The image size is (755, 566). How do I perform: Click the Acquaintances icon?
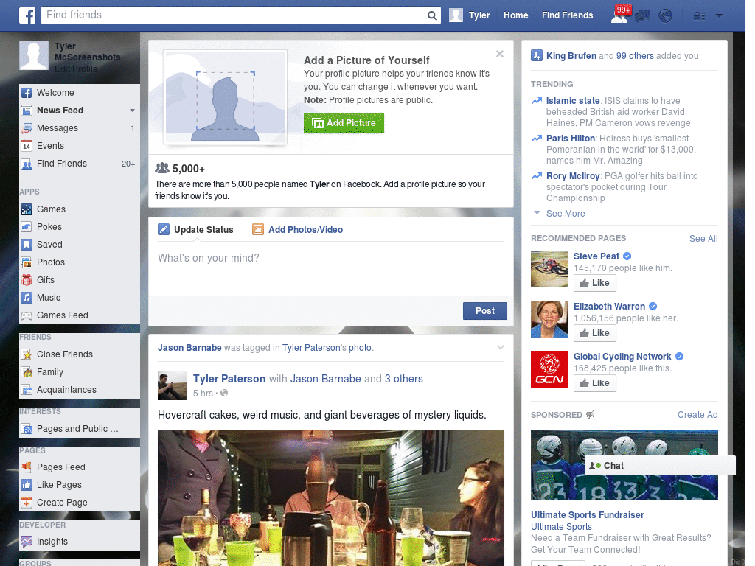(x=27, y=390)
